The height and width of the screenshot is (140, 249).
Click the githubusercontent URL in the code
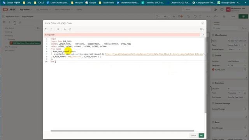click(154, 54)
